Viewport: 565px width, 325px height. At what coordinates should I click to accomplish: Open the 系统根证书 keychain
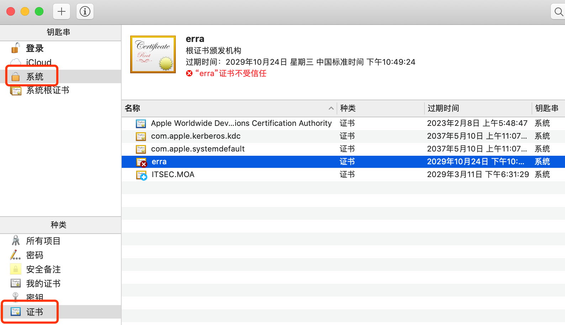[47, 90]
